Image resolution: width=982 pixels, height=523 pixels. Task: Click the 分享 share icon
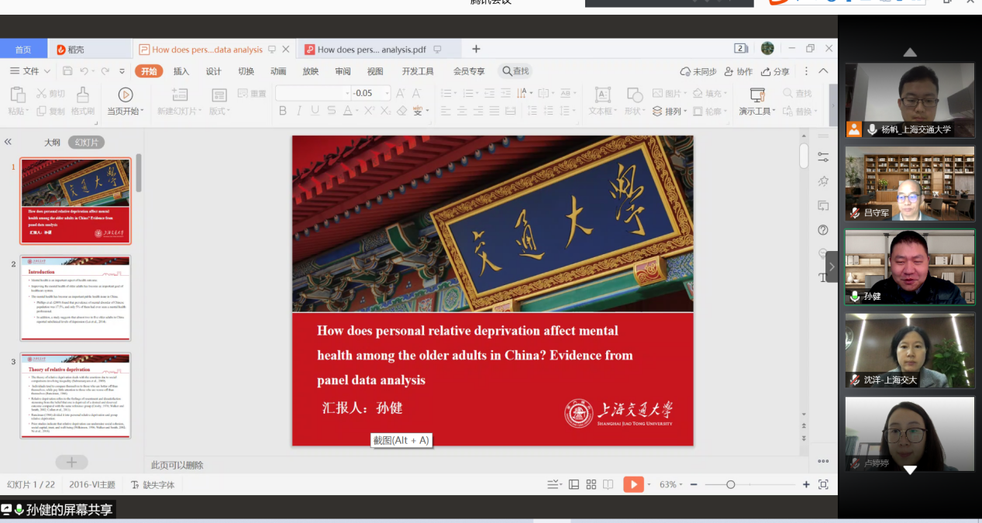(775, 71)
